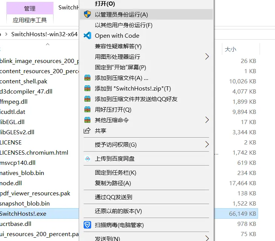Screen dimensions: 275x241
Task: Select file ffmpeg.dll
Action: (14, 101)
